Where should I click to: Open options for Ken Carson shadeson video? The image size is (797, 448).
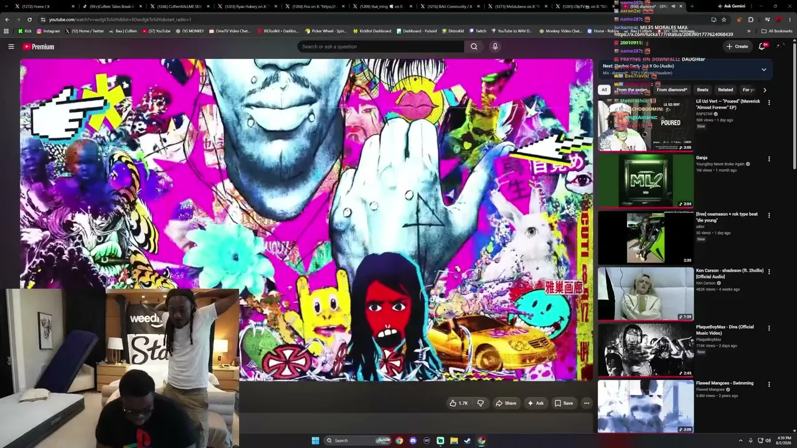769,272
